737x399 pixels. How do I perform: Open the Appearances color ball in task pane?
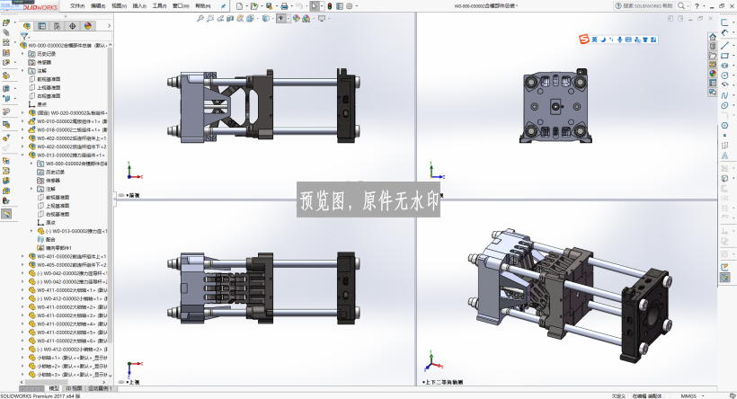pos(713,74)
